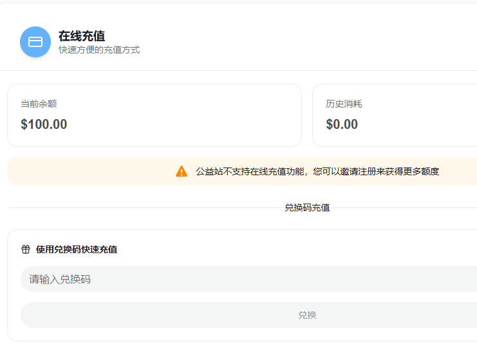Image resolution: width=477 pixels, height=344 pixels.
Task: Click the 请输入兑换码 input field
Action: point(245,279)
